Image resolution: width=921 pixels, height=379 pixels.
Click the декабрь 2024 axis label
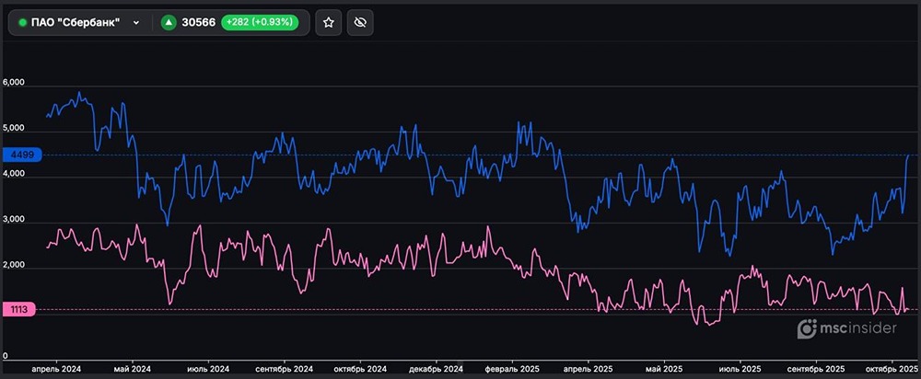tap(436, 368)
